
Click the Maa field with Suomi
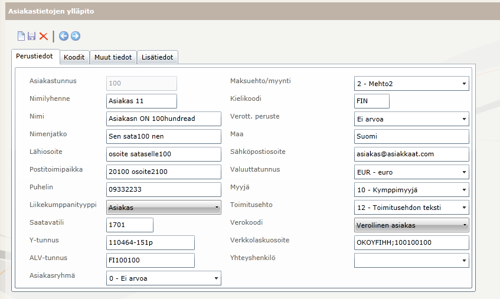(411, 136)
